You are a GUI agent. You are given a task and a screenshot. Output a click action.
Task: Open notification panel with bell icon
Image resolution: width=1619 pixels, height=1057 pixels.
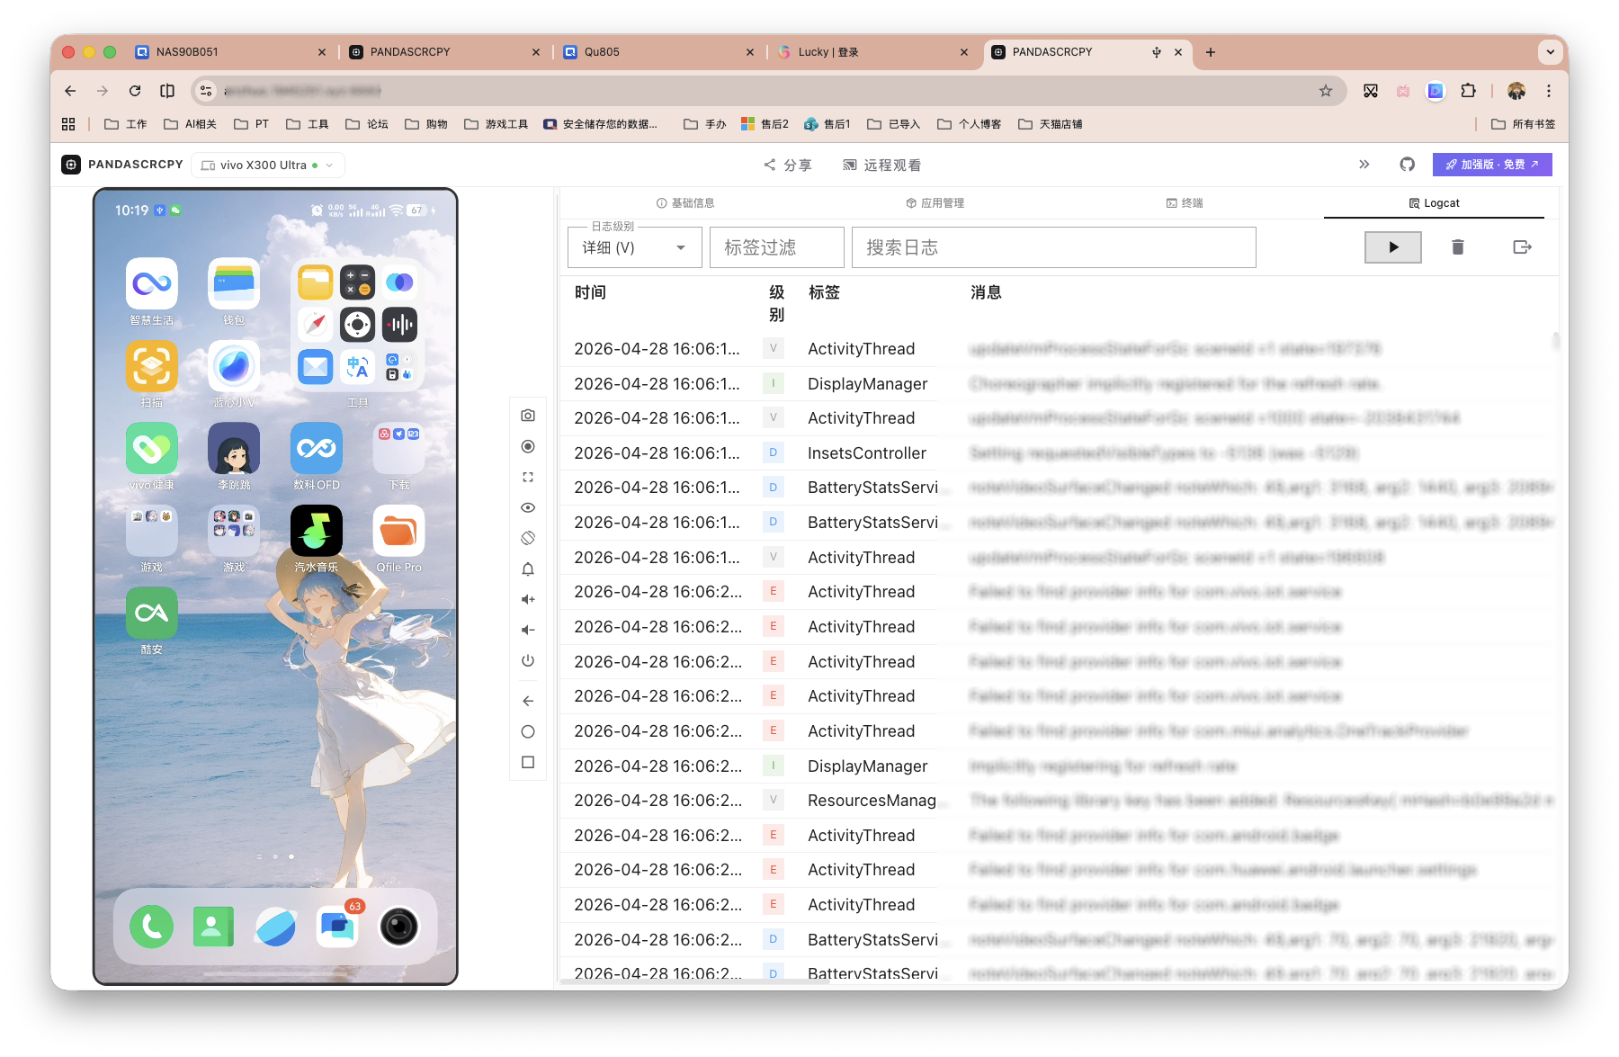pos(528,569)
